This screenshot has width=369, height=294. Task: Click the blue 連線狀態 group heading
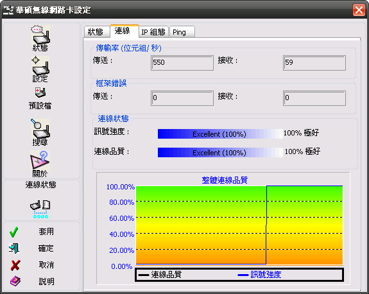pyautogui.click(x=113, y=119)
